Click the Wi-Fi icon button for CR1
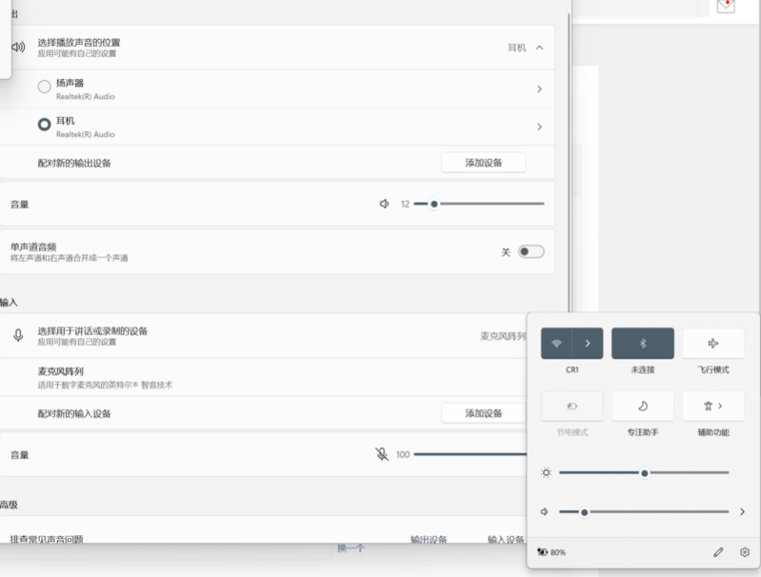The height and width of the screenshot is (577, 761). pos(557,344)
